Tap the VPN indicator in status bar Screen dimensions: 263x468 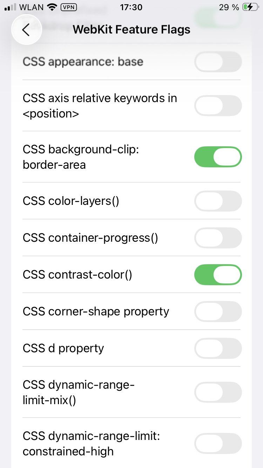(68, 7)
